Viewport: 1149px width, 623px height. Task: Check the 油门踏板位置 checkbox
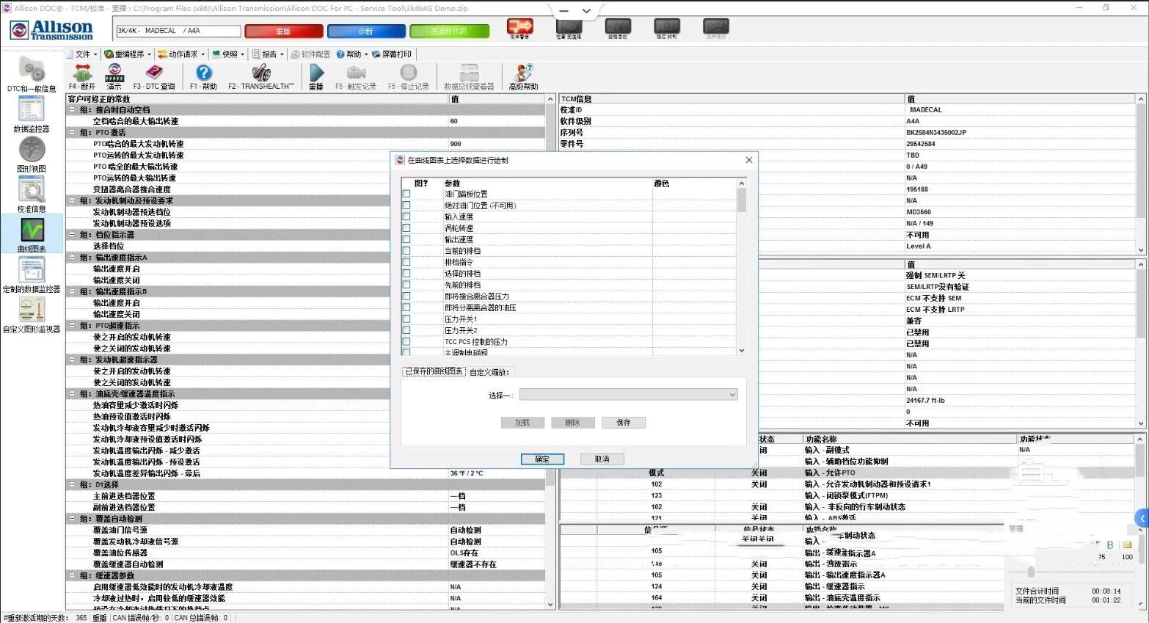click(406, 194)
